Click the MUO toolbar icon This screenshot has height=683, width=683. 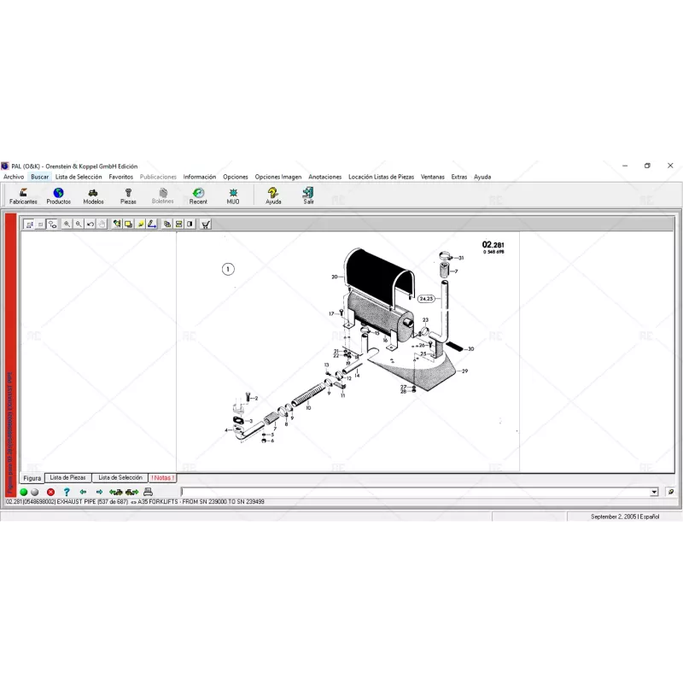[x=233, y=196]
